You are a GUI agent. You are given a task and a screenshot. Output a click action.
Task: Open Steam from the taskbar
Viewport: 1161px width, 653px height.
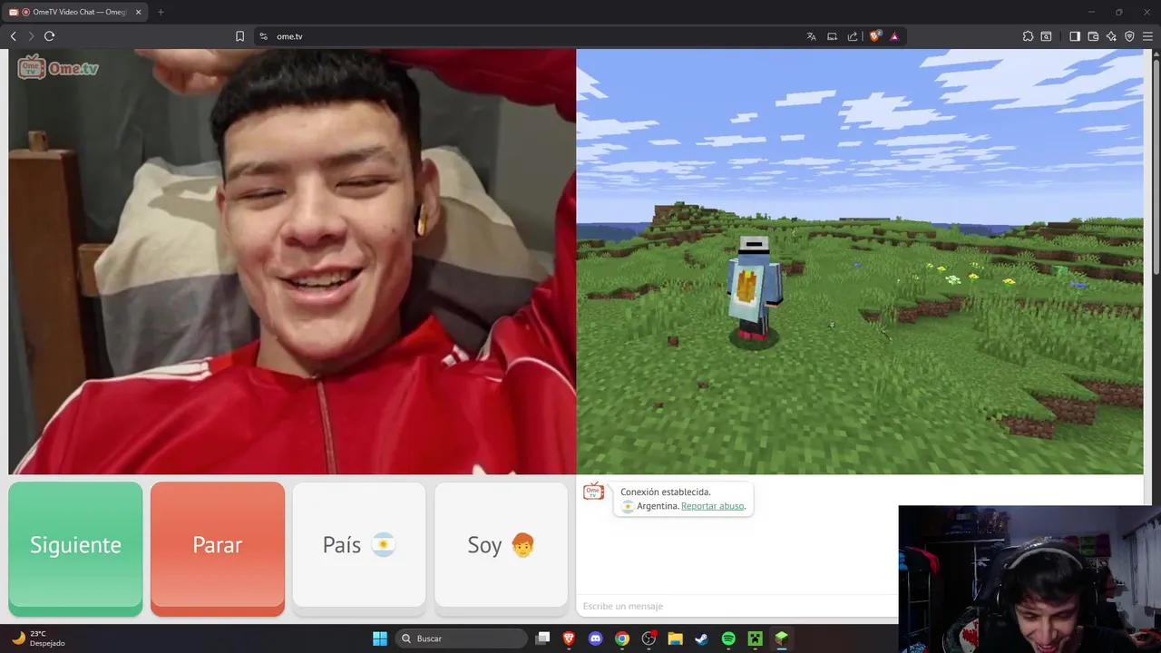point(701,638)
